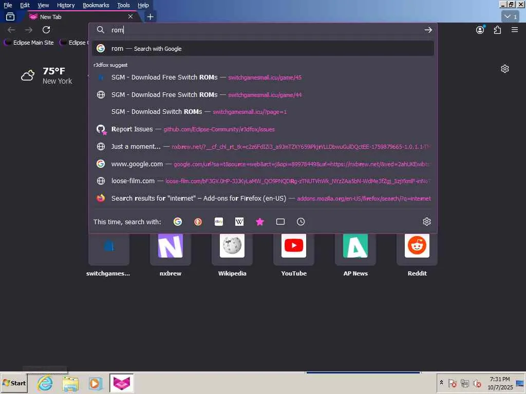Viewport: 526px width, 394px height.
Task: Open the switchgames shortcut tile
Action: click(x=108, y=255)
